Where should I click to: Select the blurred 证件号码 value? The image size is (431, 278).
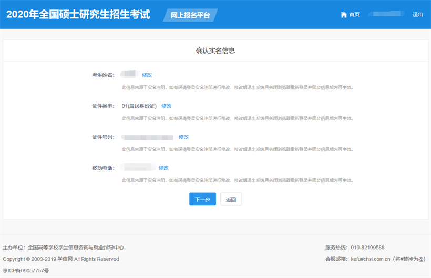(147, 137)
